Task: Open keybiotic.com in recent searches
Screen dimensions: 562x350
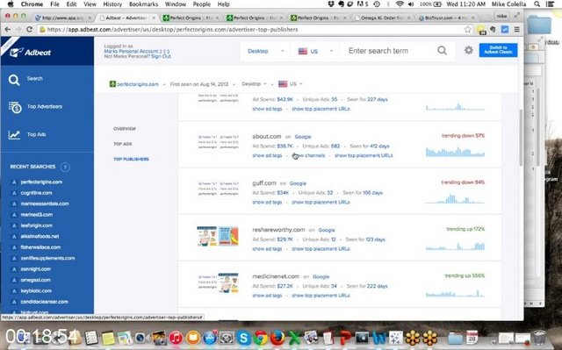Action: click(36, 291)
